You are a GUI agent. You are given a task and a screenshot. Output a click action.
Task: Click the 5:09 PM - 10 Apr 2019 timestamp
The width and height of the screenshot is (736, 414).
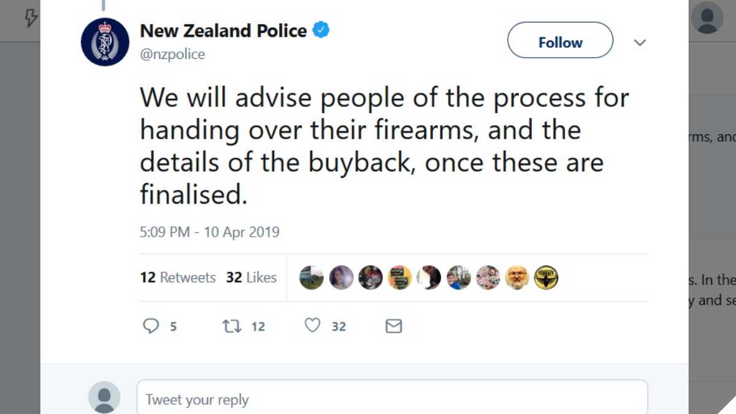point(210,232)
